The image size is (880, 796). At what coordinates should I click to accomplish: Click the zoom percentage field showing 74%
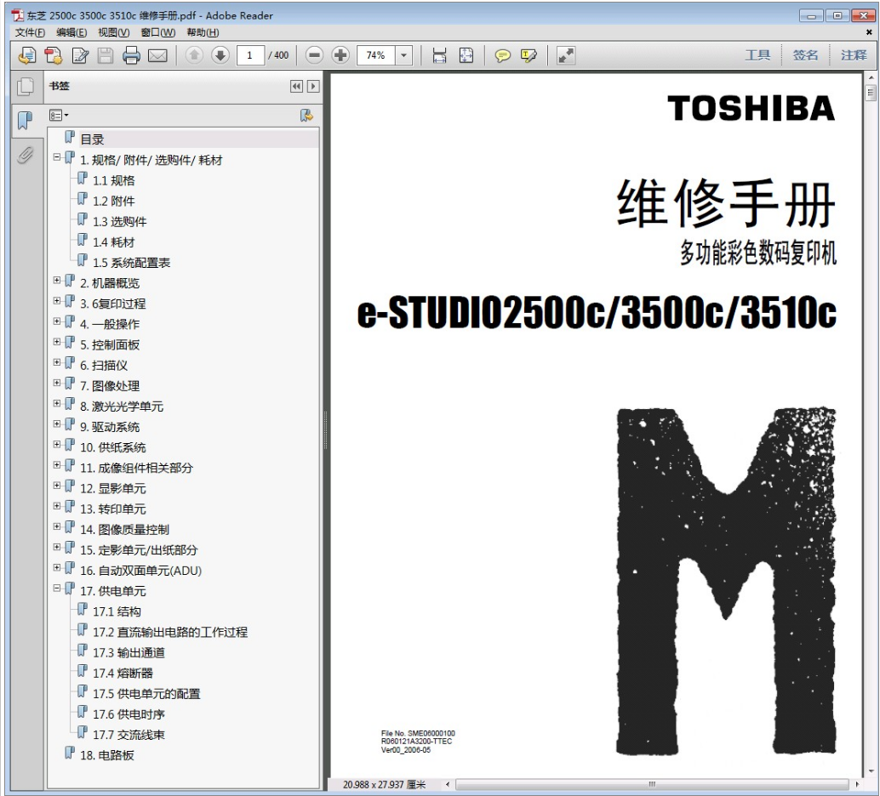point(376,55)
